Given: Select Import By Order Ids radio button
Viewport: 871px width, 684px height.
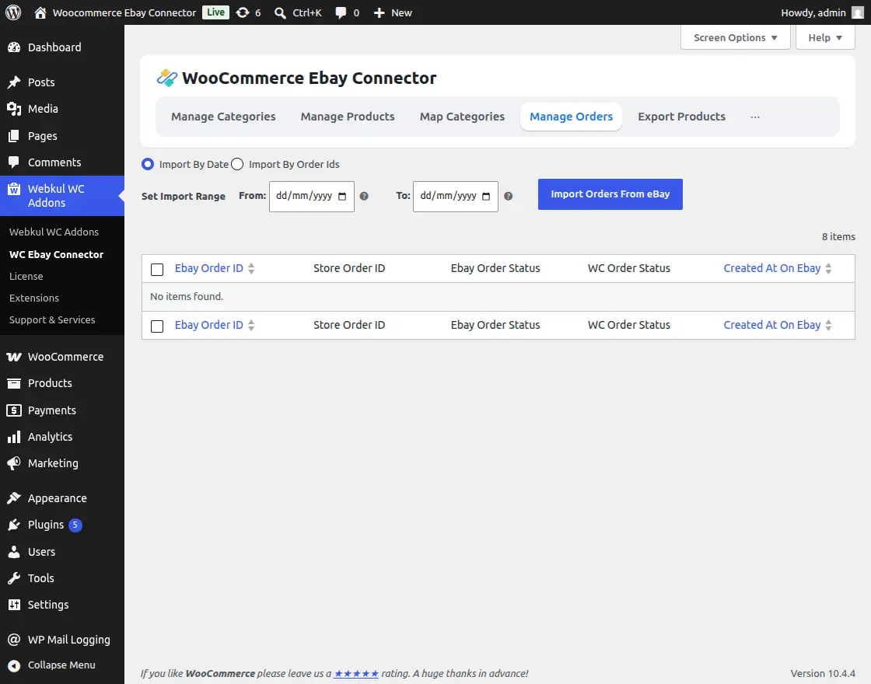Looking at the screenshot, I should 237,164.
